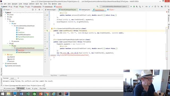170x96 pixels.
Task: Click the terminal command prompt line
Action: 24,85
